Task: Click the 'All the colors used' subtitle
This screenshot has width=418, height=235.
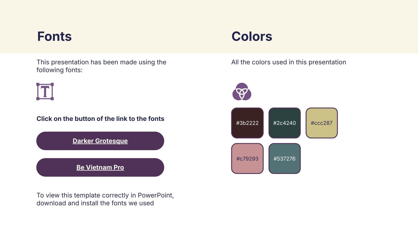Action: point(288,62)
